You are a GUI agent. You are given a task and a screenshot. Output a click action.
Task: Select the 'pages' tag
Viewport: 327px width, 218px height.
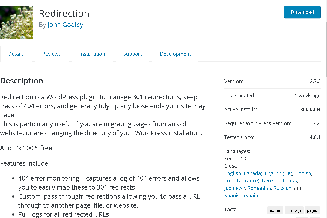(313, 210)
